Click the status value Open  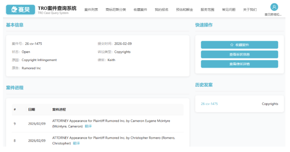(x=26, y=52)
